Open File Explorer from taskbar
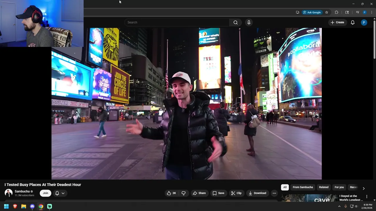 (23, 206)
